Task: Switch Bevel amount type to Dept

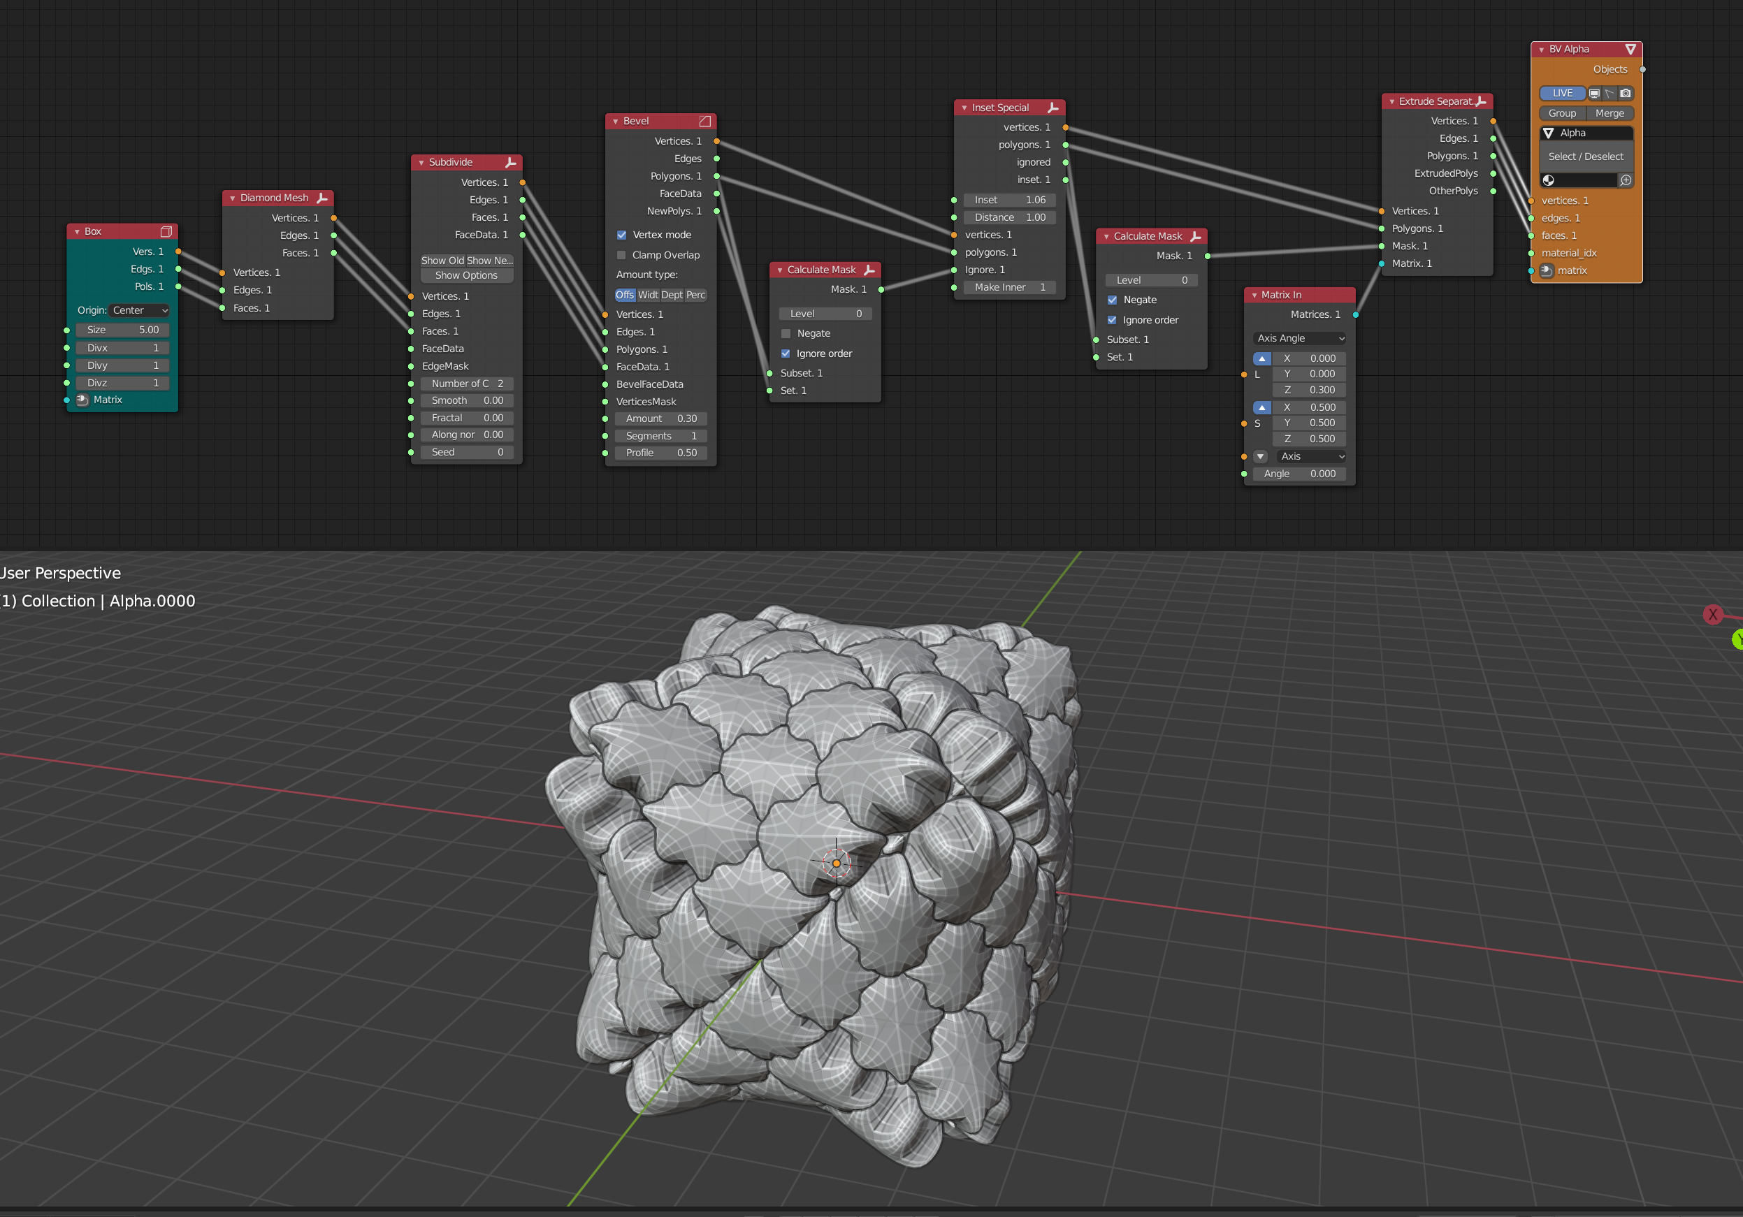Action: pyautogui.click(x=671, y=294)
